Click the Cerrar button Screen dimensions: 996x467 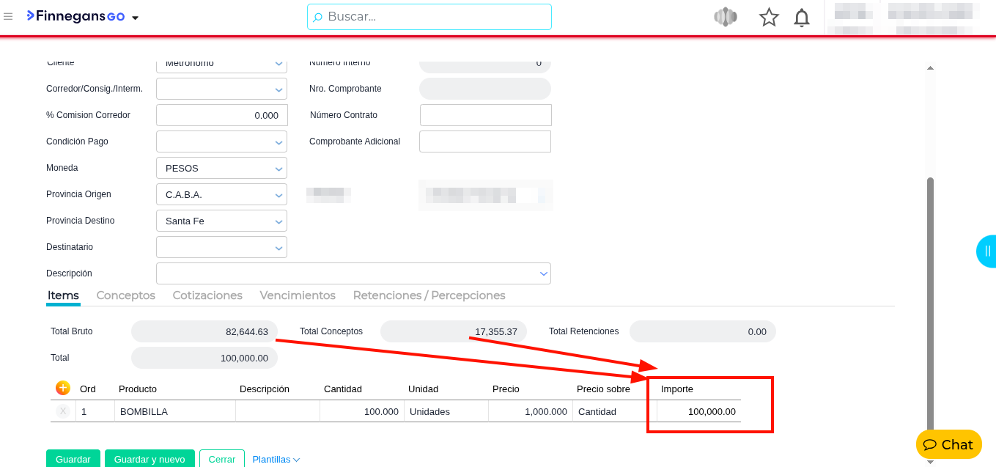point(221,459)
